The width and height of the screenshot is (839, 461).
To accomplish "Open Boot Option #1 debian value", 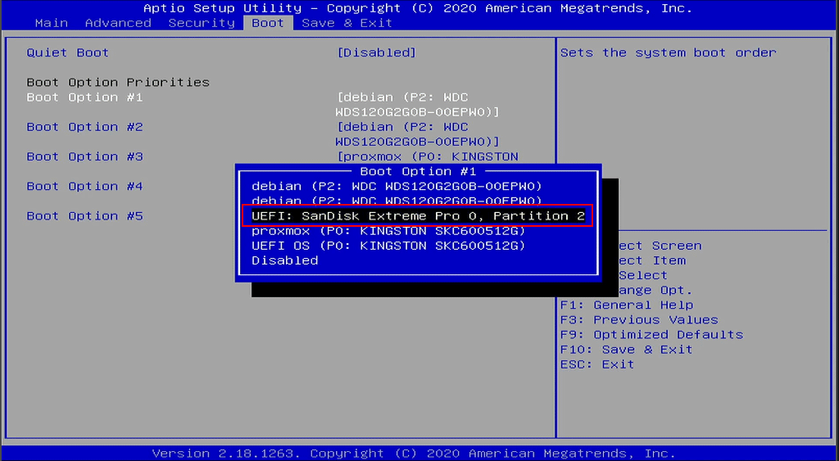I will tap(417, 105).
